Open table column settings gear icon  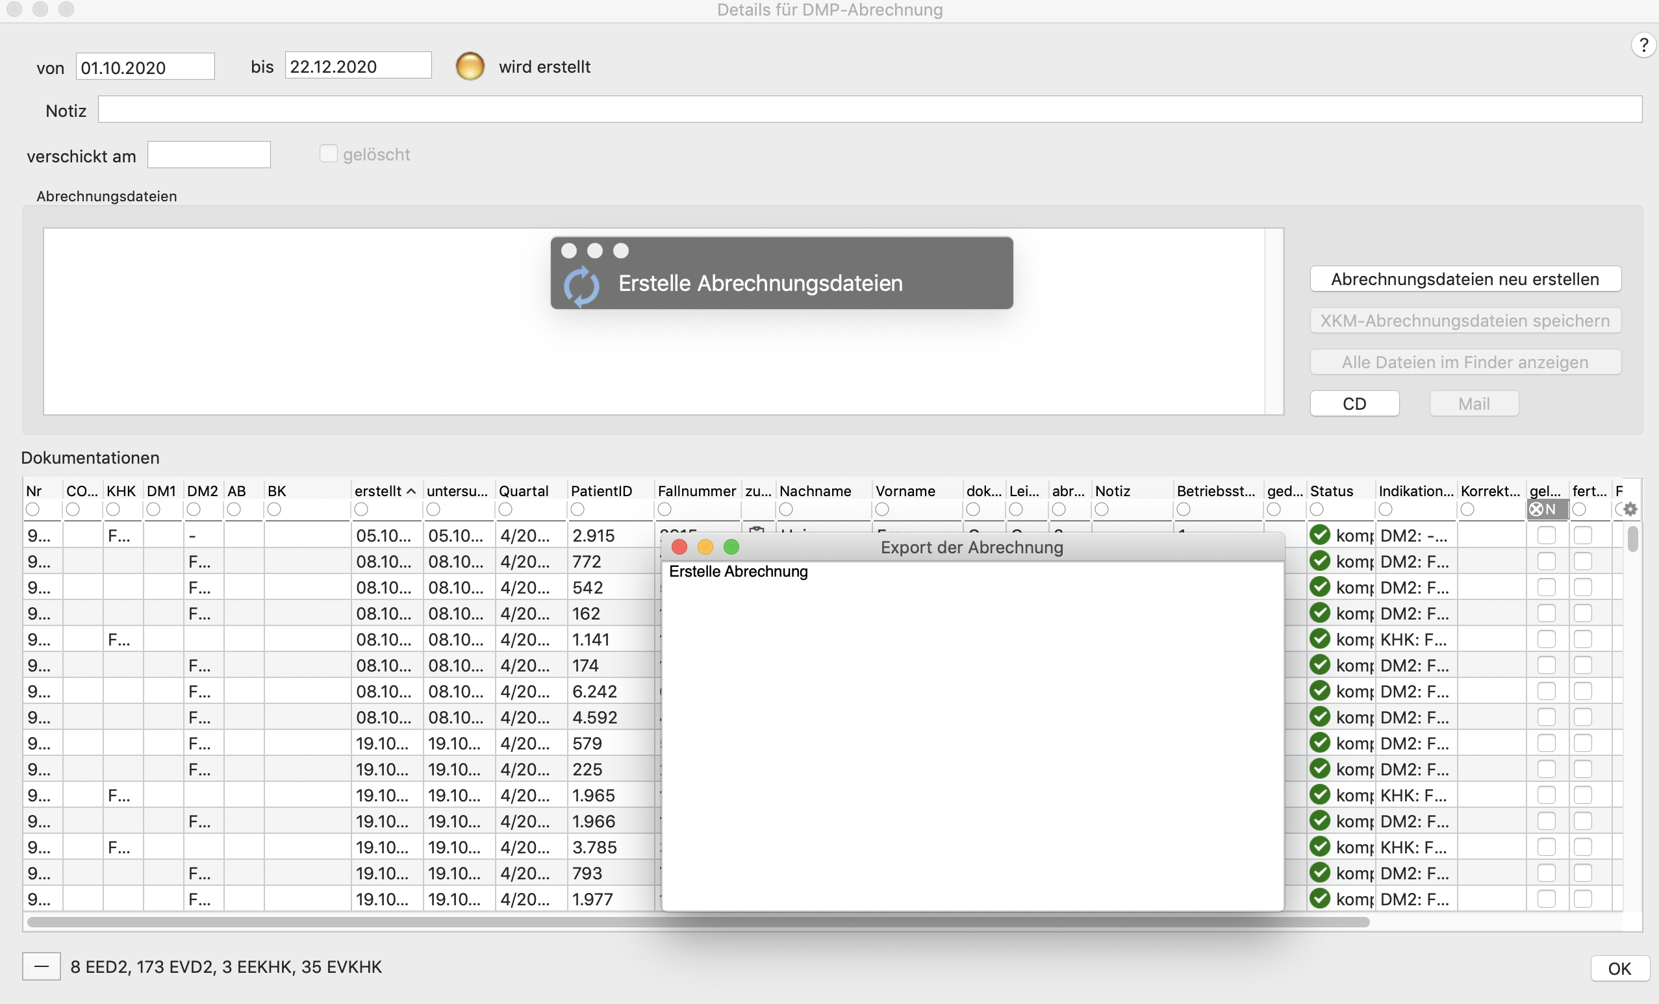click(1630, 509)
